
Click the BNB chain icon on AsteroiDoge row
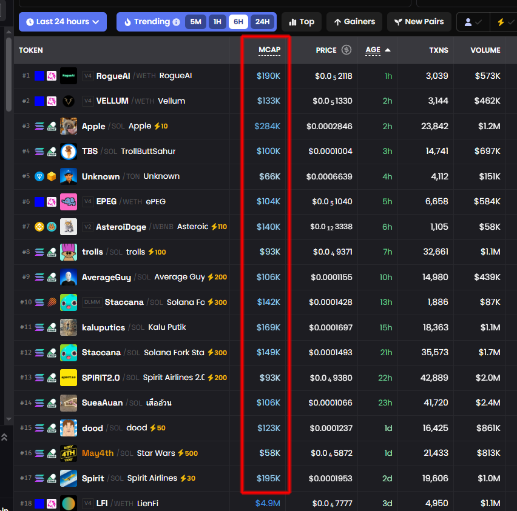39,227
